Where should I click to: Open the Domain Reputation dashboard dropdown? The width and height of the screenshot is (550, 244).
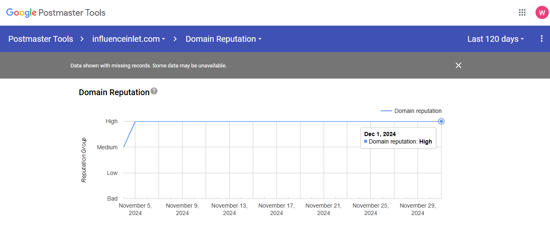pyautogui.click(x=223, y=39)
